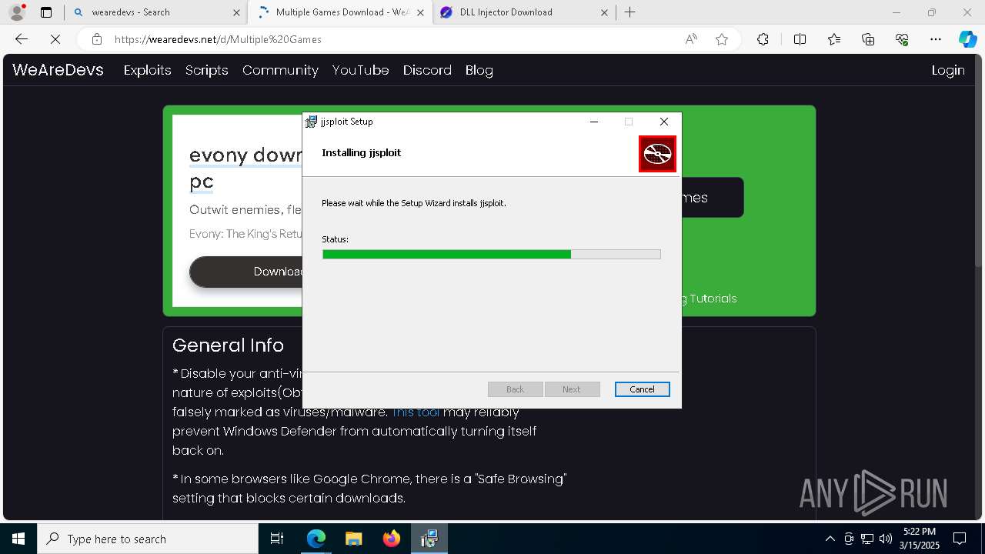Screen dimensions: 985x554
Task: Open volume control in system tray
Action: (x=885, y=539)
